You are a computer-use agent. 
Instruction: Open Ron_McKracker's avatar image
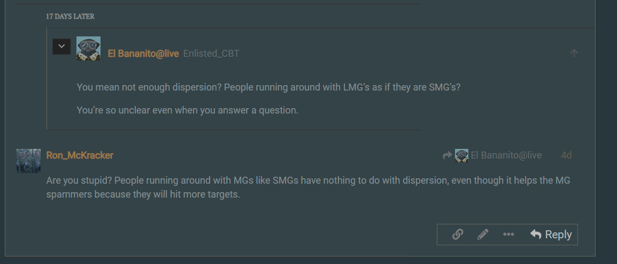click(x=28, y=161)
